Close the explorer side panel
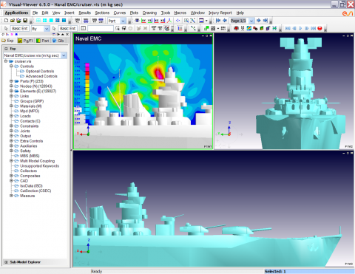 point(67,35)
